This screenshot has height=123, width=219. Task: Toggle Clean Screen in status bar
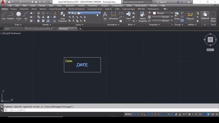[213, 114]
